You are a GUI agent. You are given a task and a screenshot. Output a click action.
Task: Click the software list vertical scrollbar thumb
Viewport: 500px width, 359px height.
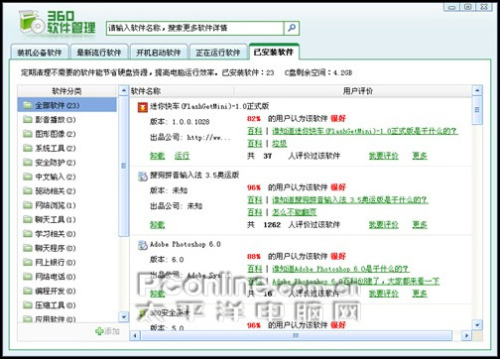coord(477,110)
